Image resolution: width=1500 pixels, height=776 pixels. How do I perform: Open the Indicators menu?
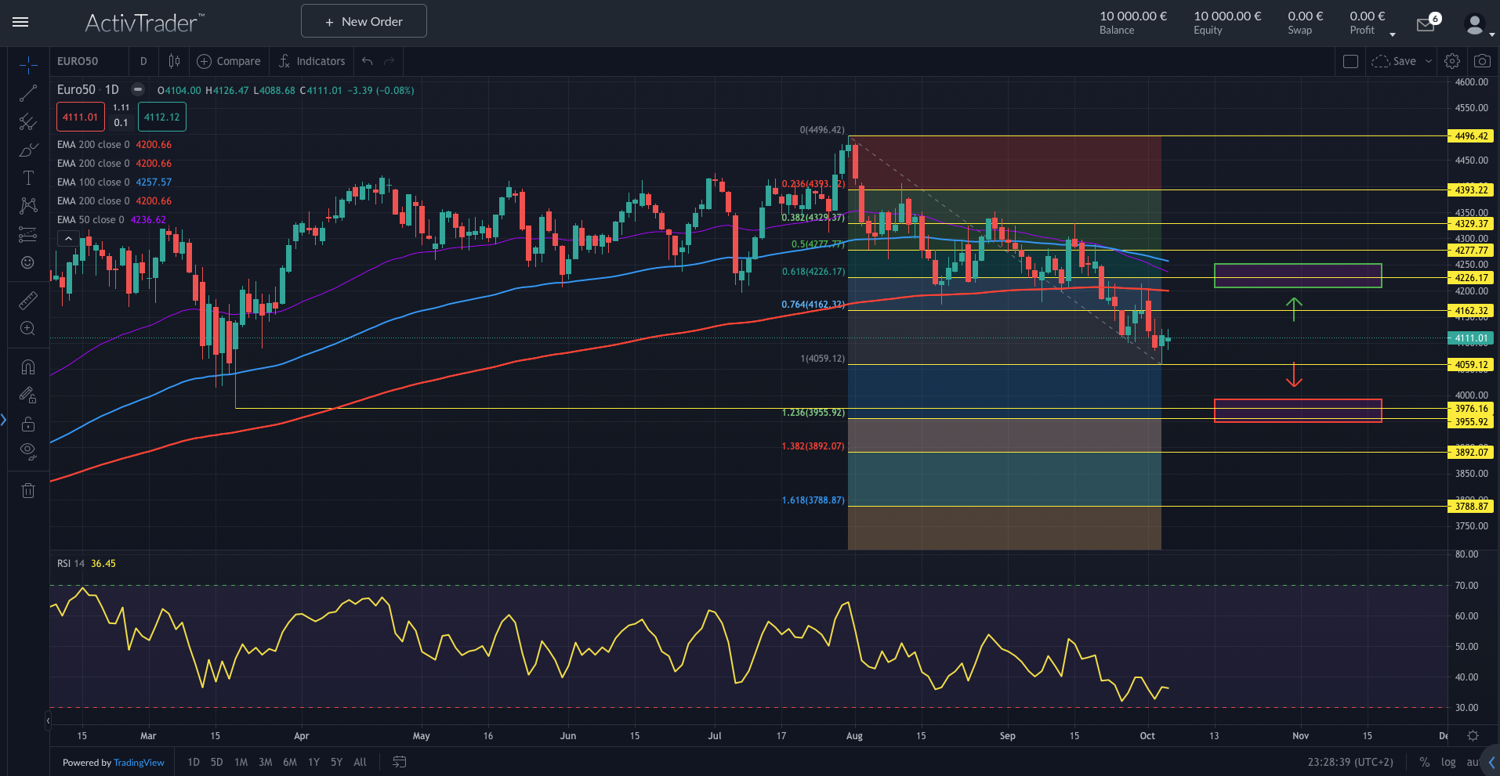[x=311, y=60]
